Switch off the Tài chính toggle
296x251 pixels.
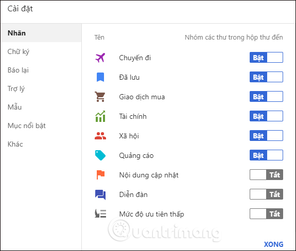pyautogui.click(x=266, y=116)
